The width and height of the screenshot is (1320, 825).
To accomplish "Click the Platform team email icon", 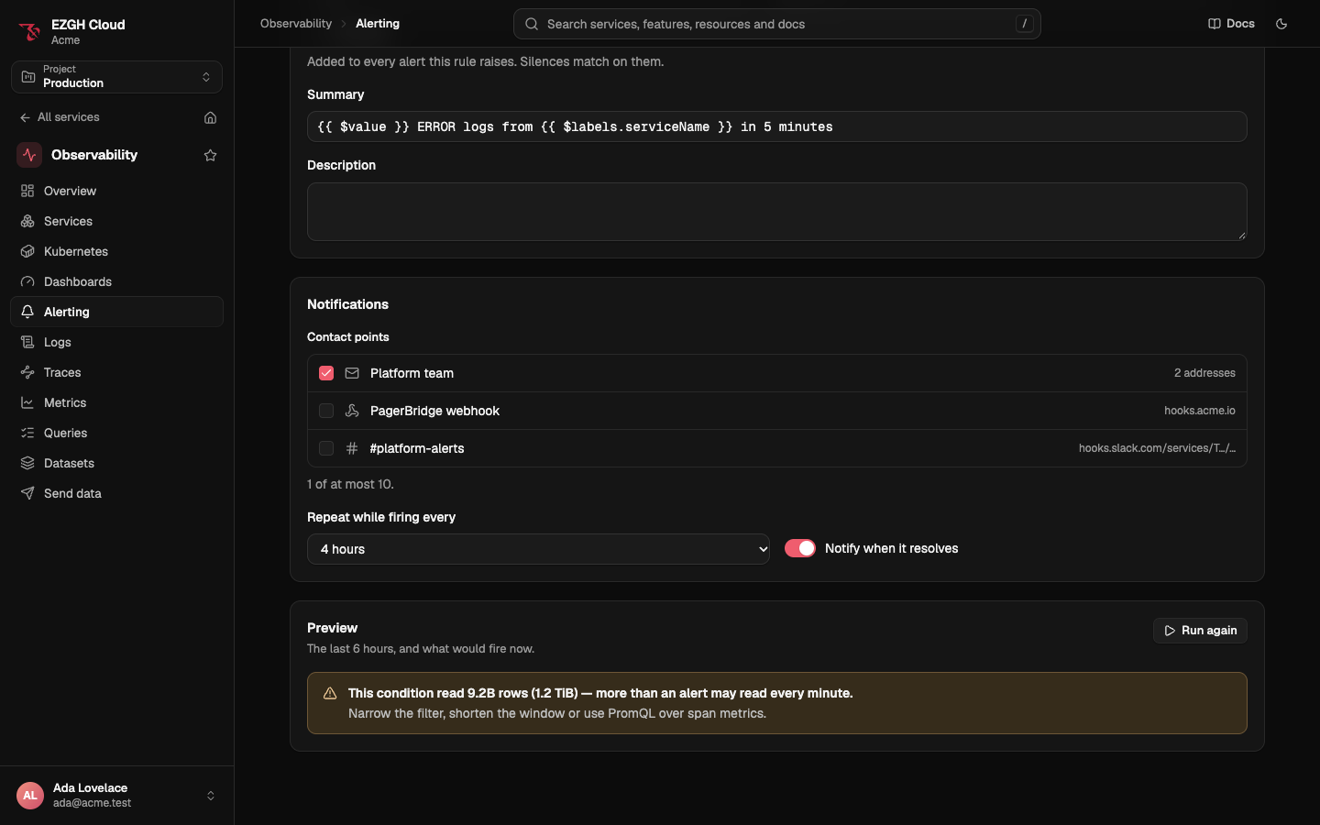I will point(352,373).
